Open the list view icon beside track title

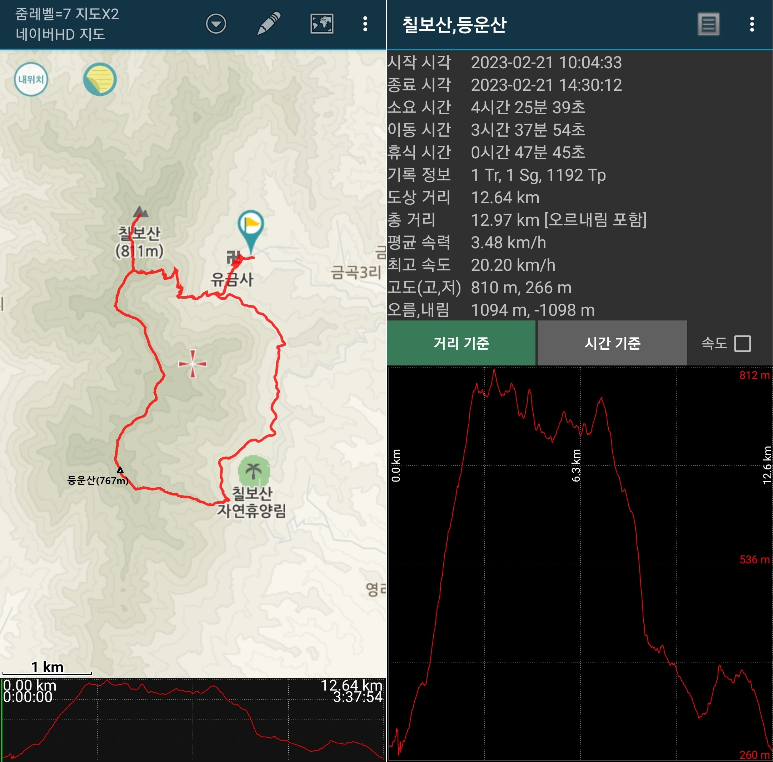coord(708,24)
